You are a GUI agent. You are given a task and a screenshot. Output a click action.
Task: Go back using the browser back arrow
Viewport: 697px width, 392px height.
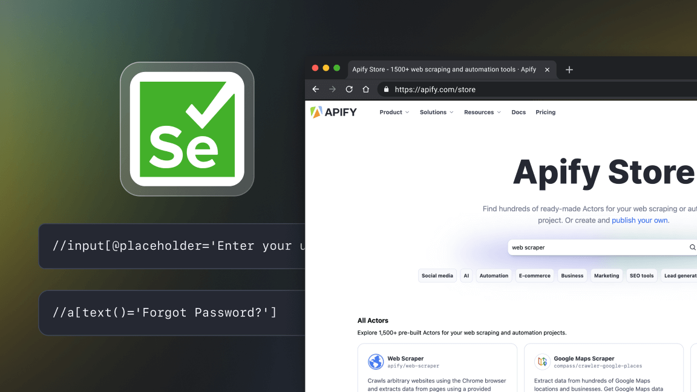coord(315,89)
